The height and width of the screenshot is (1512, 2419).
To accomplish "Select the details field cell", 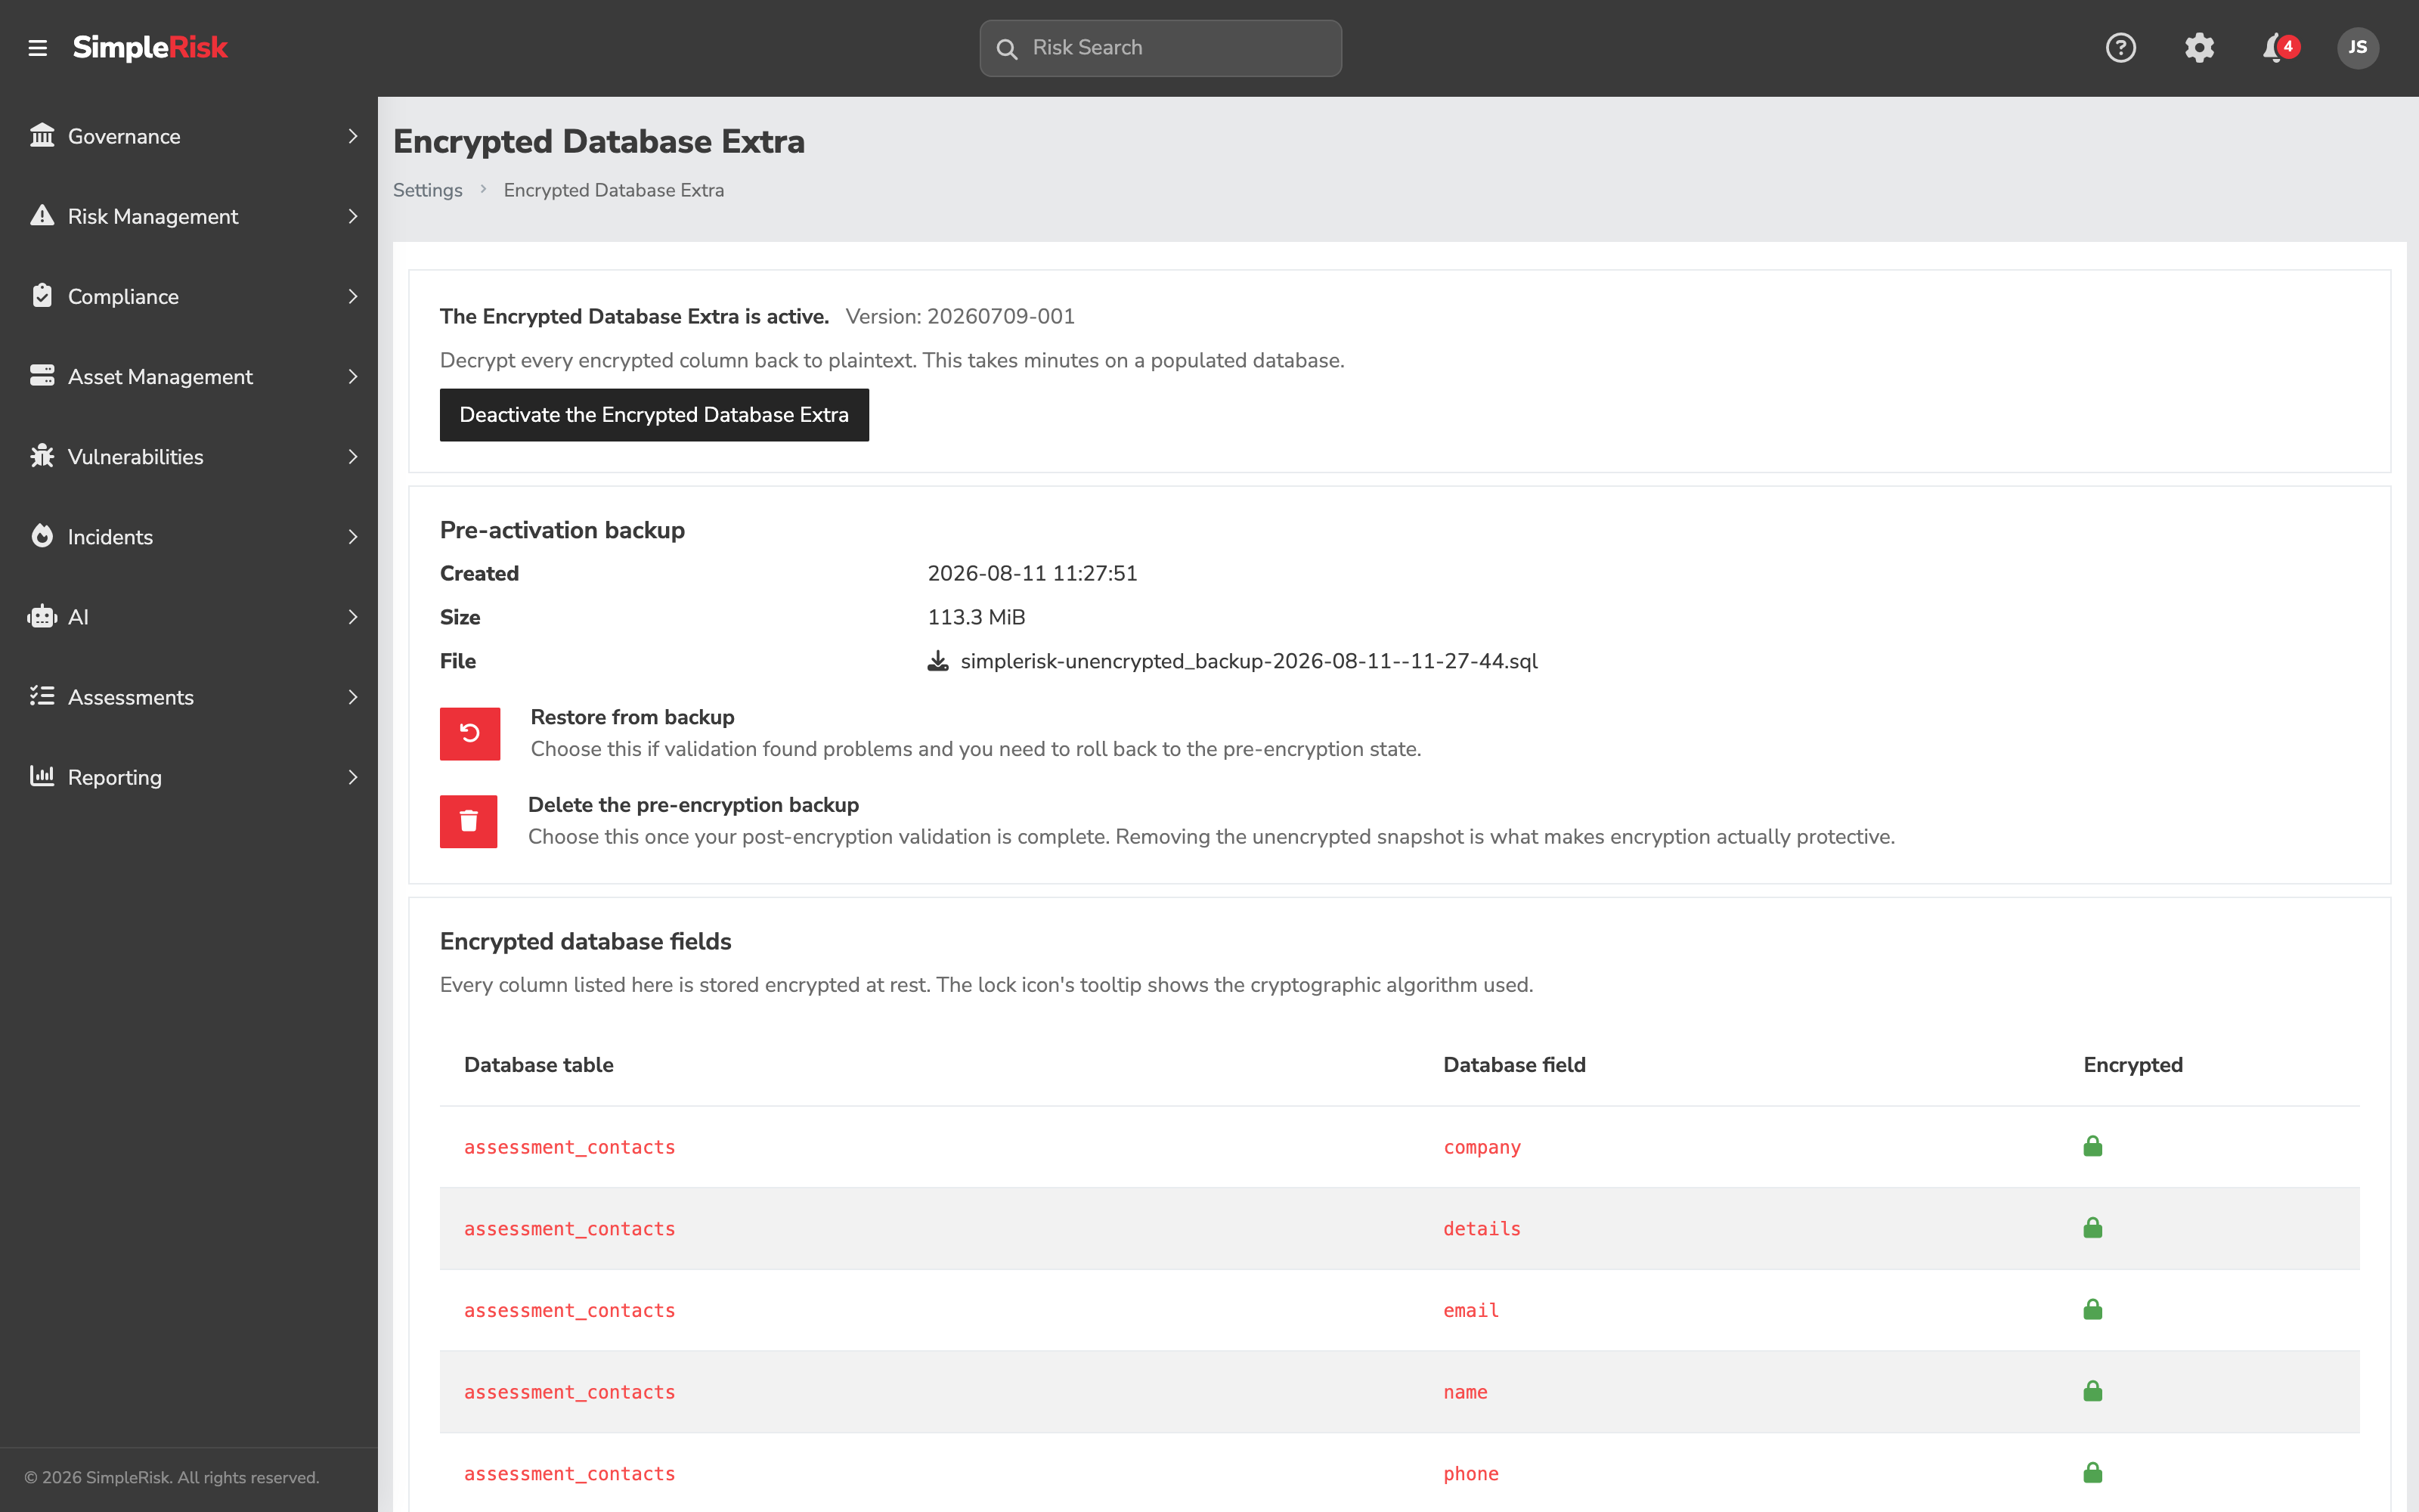I will tap(1482, 1229).
